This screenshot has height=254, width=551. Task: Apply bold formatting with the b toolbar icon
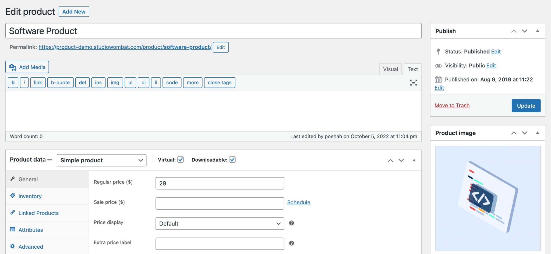13,83
